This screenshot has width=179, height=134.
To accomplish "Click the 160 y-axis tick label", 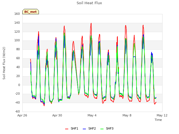I will [x=17, y=14].
